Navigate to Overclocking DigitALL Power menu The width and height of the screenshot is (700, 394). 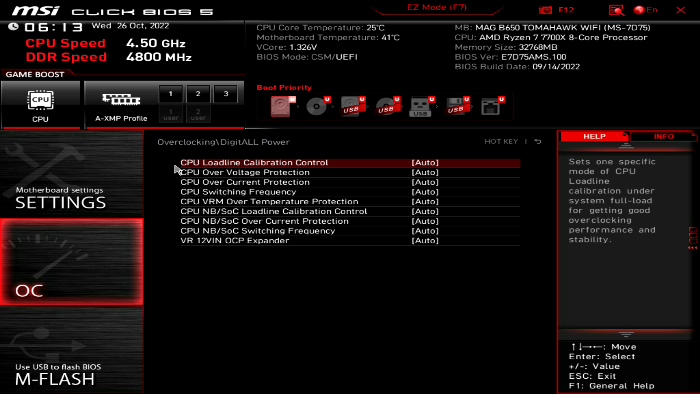(x=223, y=142)
